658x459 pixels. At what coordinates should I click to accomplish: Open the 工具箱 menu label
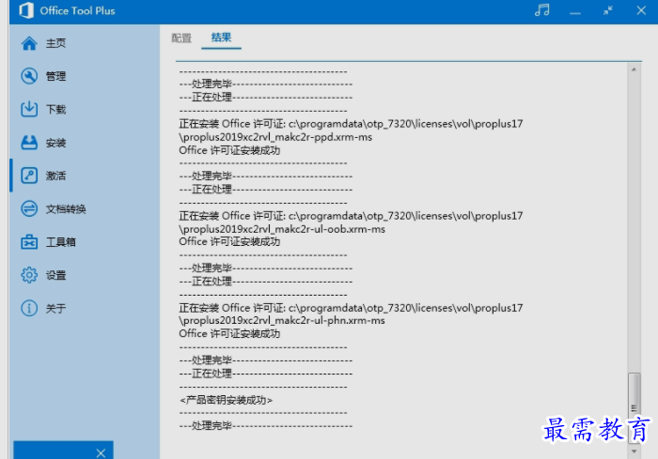click(x=61, y=242)
